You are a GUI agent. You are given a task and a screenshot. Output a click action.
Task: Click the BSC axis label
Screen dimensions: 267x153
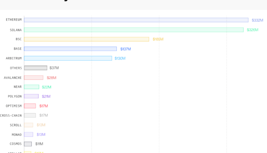19,39
